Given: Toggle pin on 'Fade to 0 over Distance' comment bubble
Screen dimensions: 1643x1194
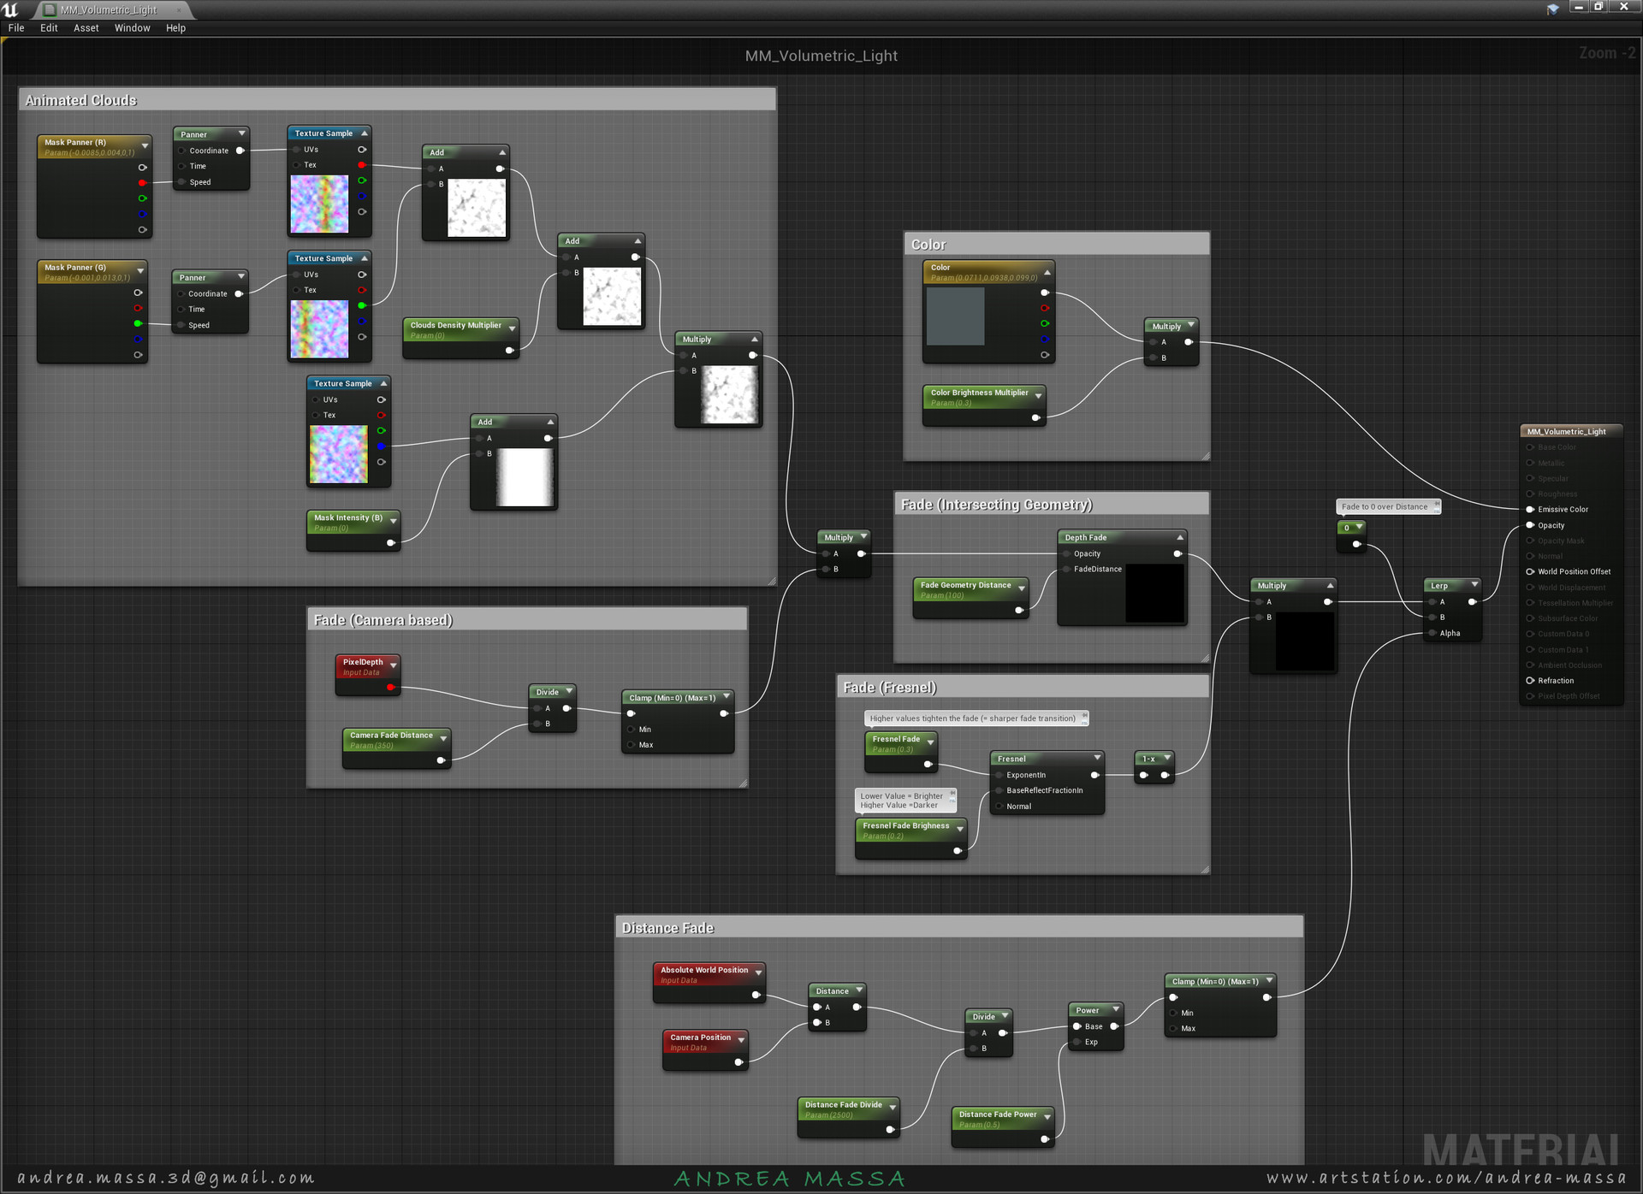Looking at the screenshot, I should tap(1437, 503).
